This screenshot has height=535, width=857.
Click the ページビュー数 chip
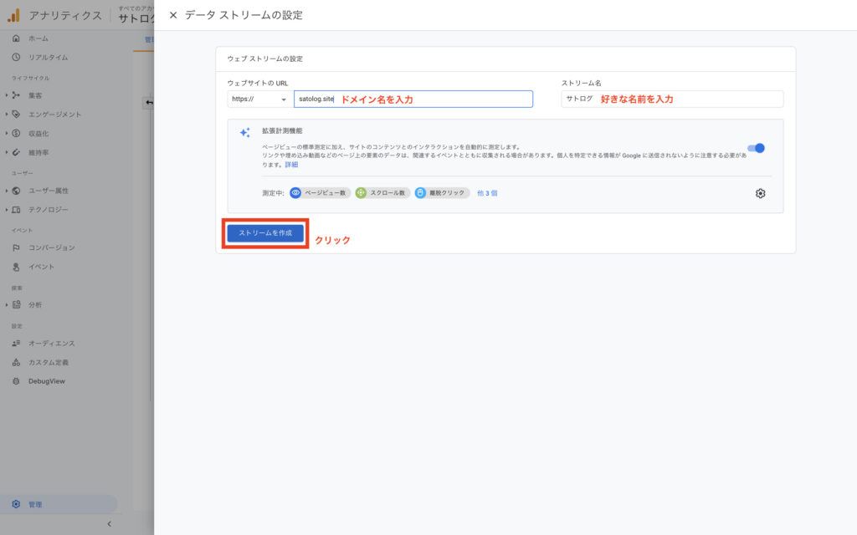(321, 193)
